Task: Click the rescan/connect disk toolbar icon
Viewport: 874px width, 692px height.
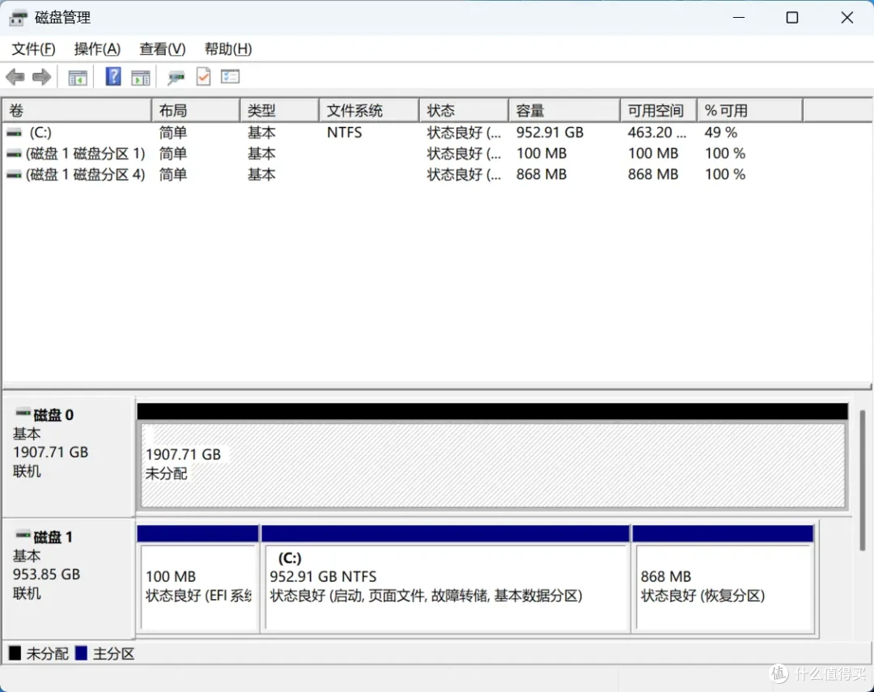Action: coord(176,78)
